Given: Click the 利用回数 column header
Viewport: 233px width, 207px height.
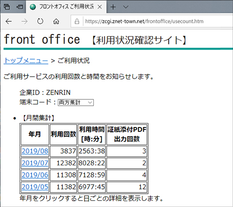Looking at the screenshot, I should [63, 134].
